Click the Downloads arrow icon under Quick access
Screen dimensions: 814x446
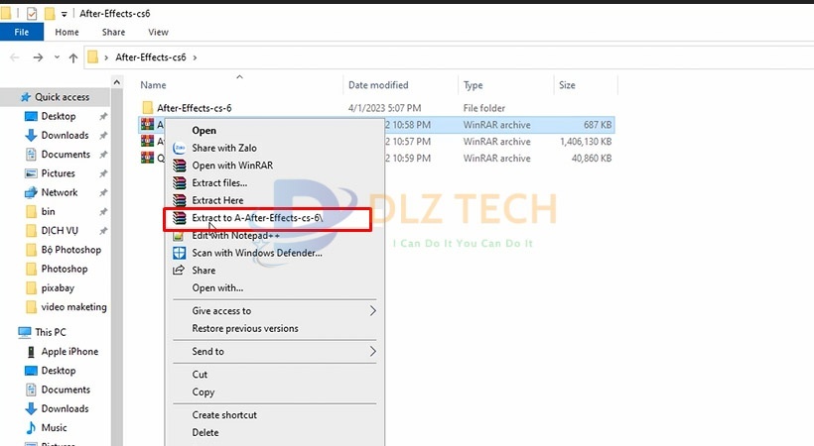(x=31, y=136)
